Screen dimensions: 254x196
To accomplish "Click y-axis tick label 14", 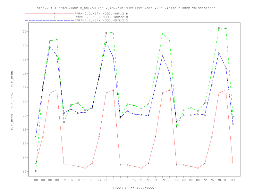I will pos(25,158).
